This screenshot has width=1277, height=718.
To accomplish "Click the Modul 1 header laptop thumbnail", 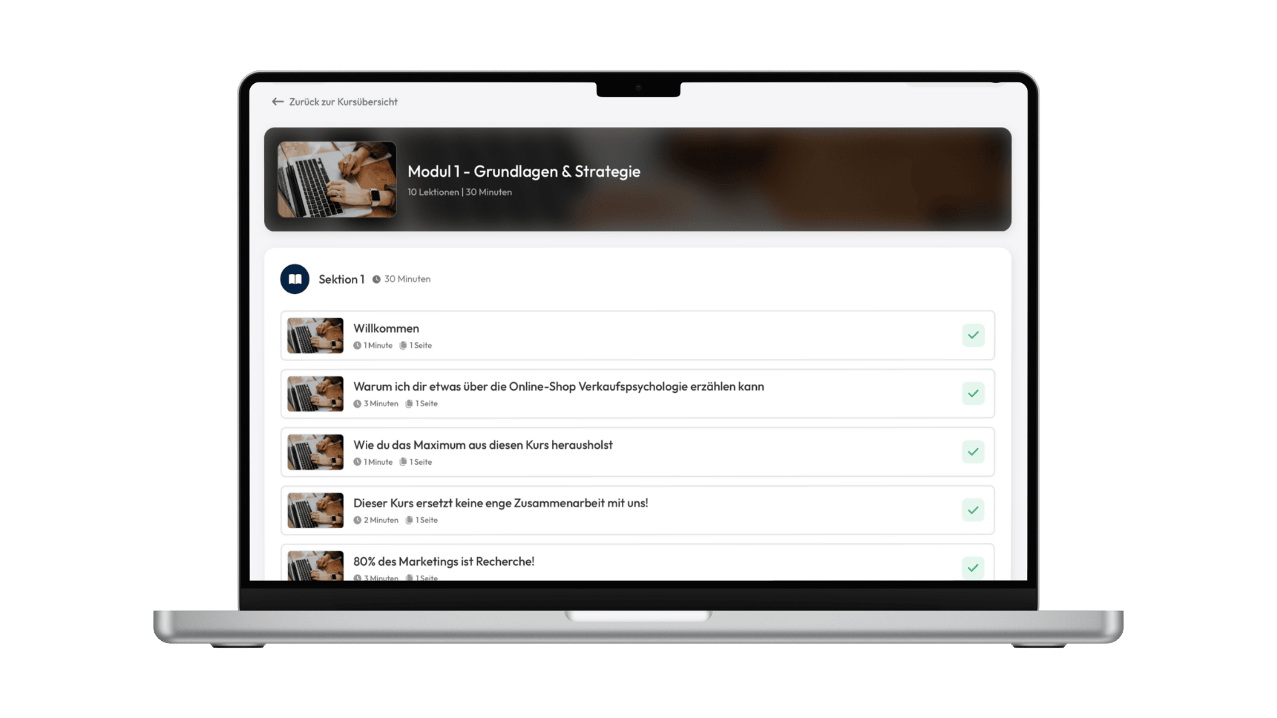I will (337, 179).
